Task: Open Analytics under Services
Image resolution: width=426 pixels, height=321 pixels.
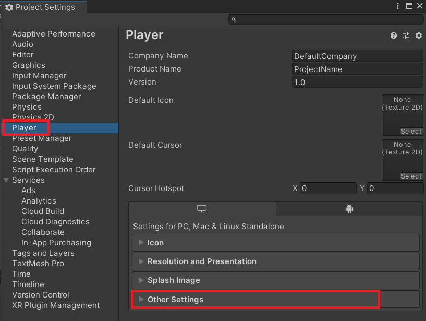Action: (x=39, y=201)
